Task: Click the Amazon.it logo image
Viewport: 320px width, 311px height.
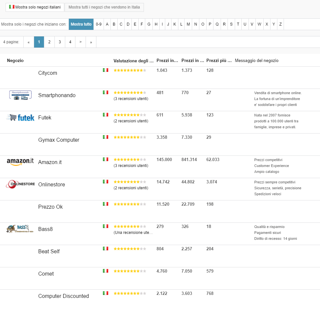Action: tap(20, 162)
